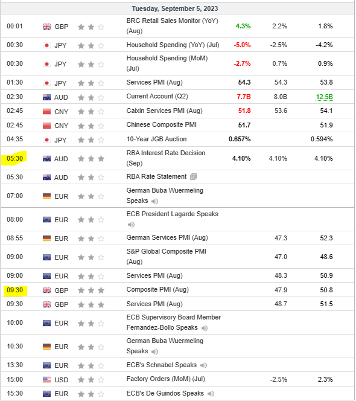Click the Chinese flag on Caixin Services PMI row

point(46,112)
